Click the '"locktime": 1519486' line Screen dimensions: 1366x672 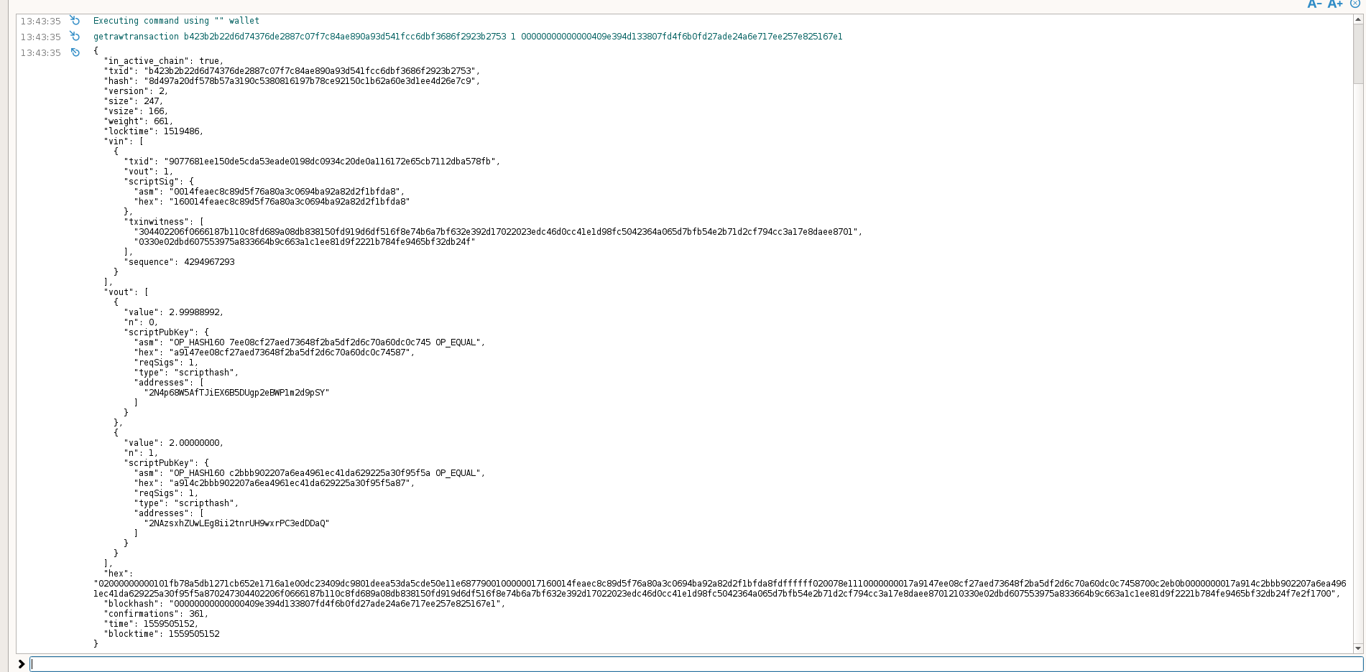coord(153,131)
